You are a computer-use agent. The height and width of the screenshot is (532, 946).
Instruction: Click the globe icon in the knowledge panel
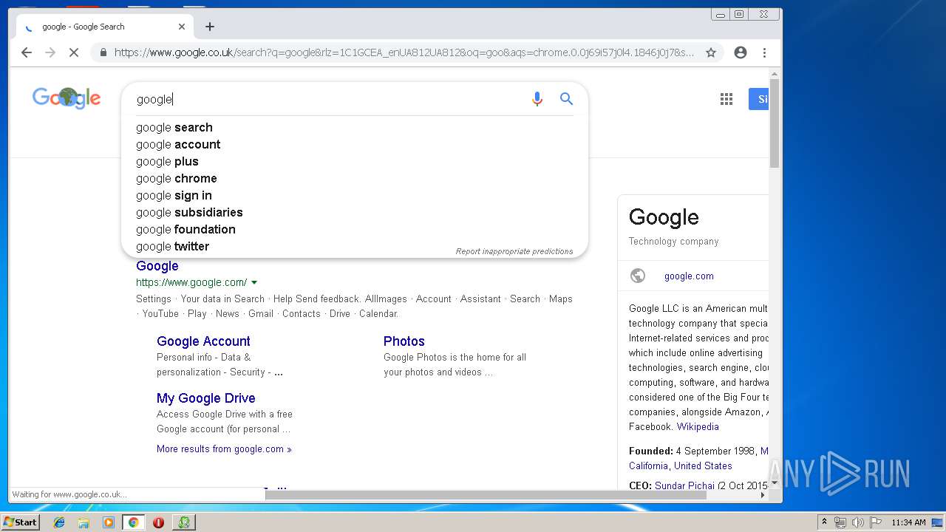[x=638, y=276]
